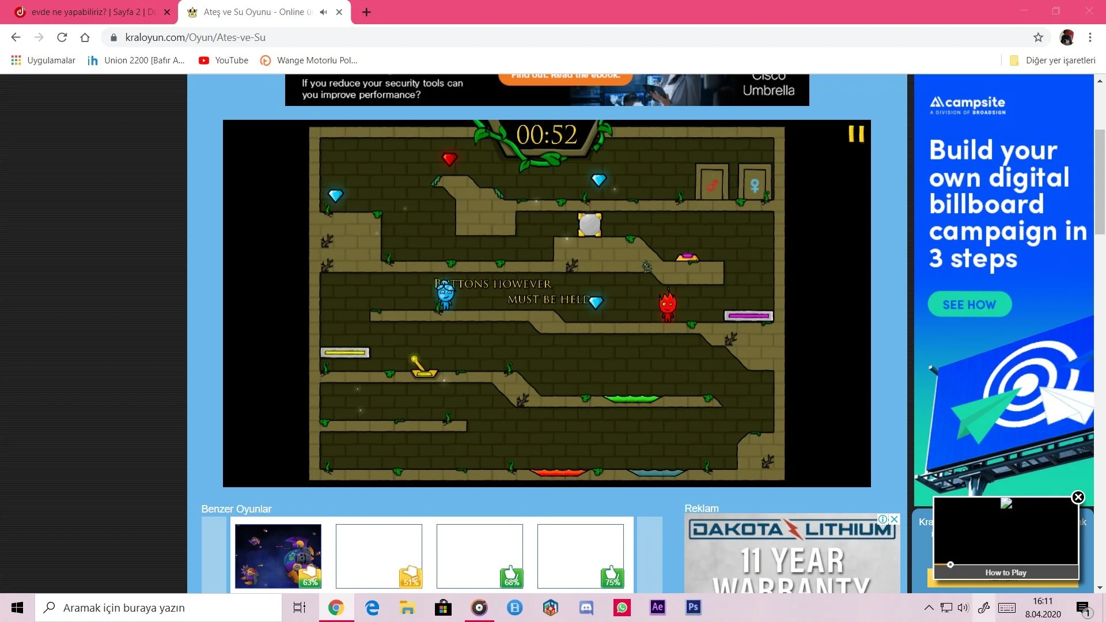Mute the audio on the Ateş ve Su tab

coord(323,12)
